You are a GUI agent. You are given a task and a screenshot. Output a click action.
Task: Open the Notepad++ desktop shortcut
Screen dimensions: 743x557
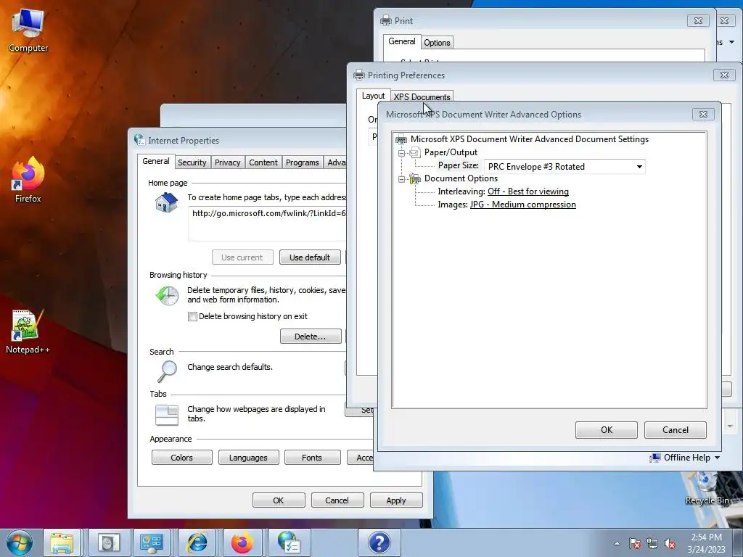[28, 331]
